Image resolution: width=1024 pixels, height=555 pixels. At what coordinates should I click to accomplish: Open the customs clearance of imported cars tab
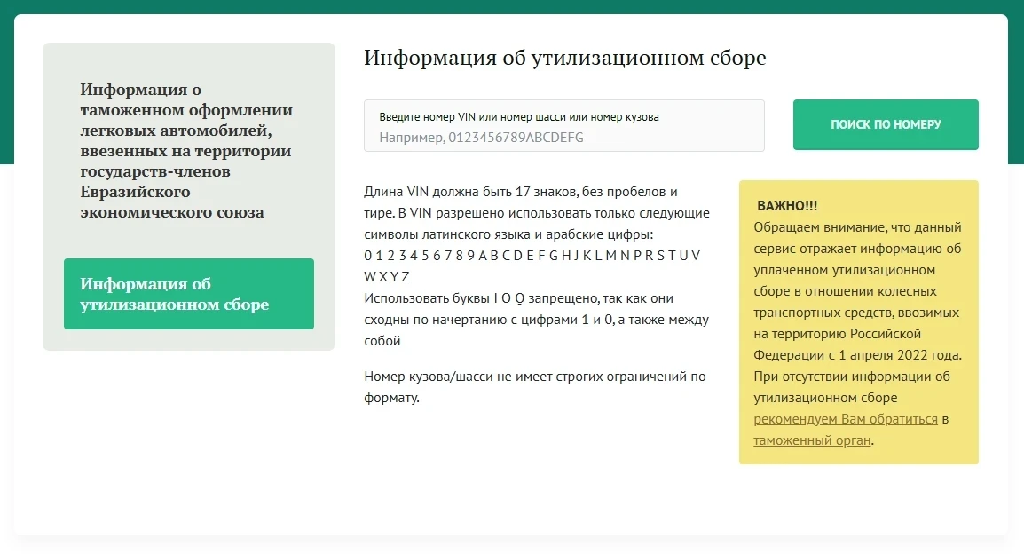pos(186,151)
